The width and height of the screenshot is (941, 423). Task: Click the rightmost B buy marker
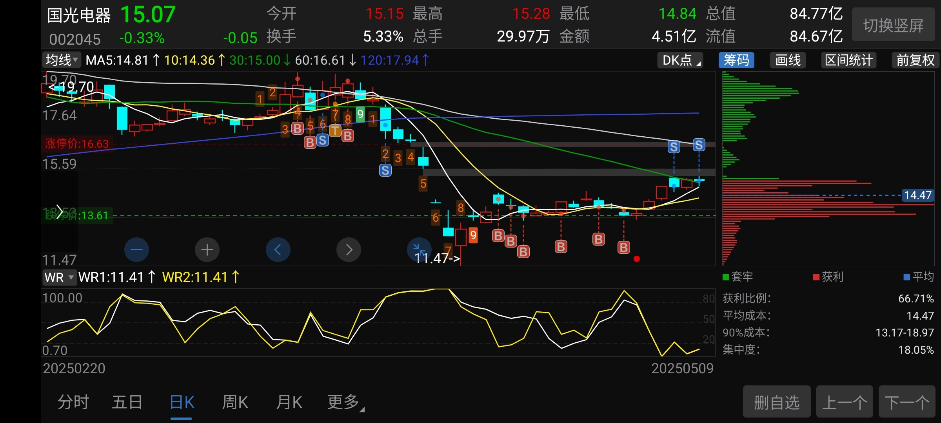click(x=624, y=247)
